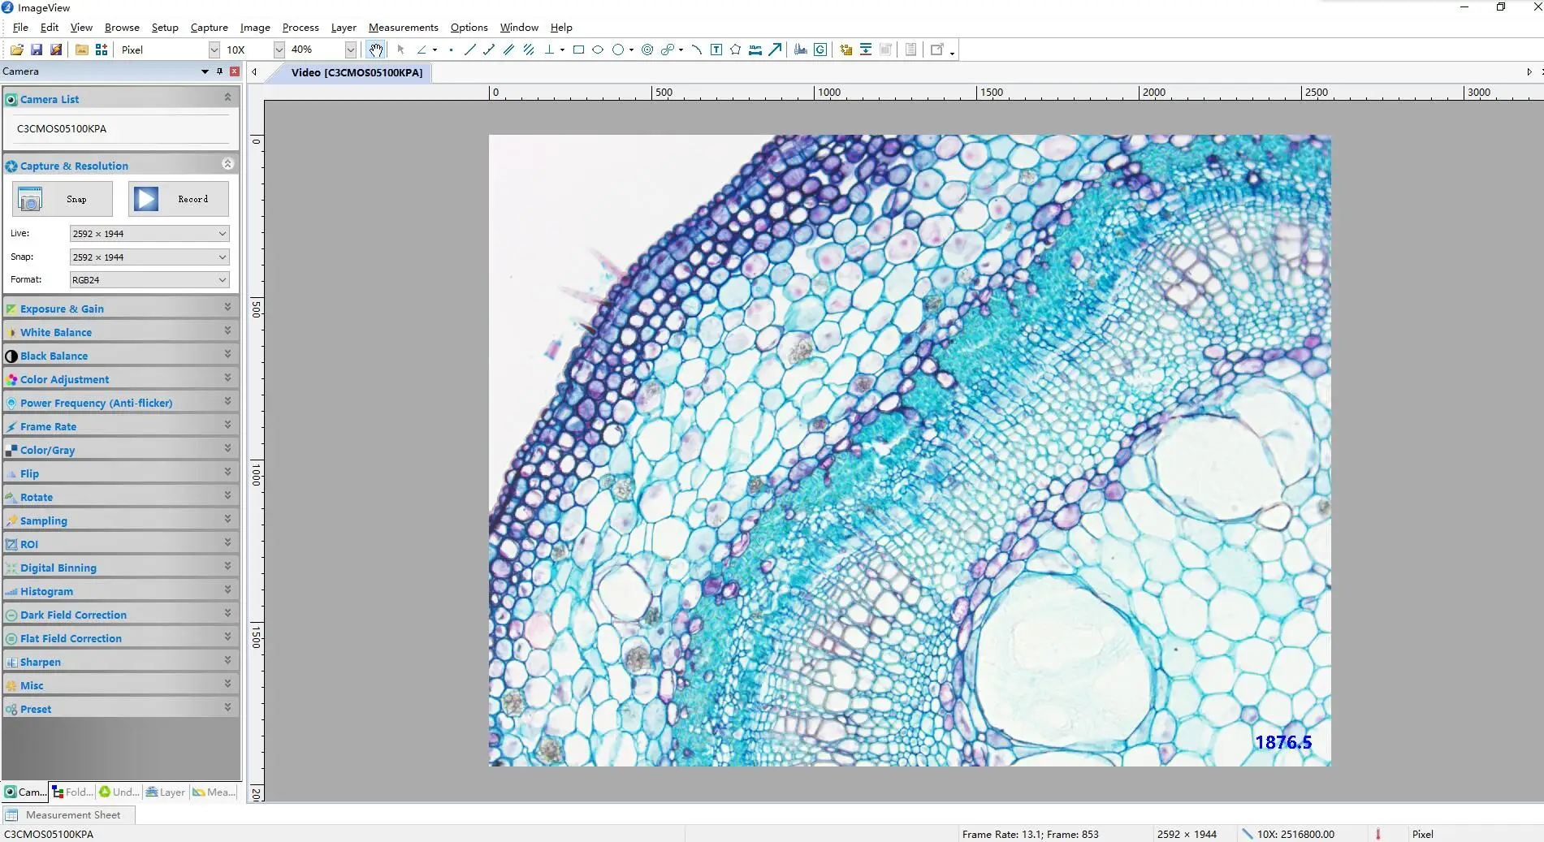This screenshot has height=842, width=1544.
Task: Select the perpendicular measurement tool
Action: pos(550,50)
